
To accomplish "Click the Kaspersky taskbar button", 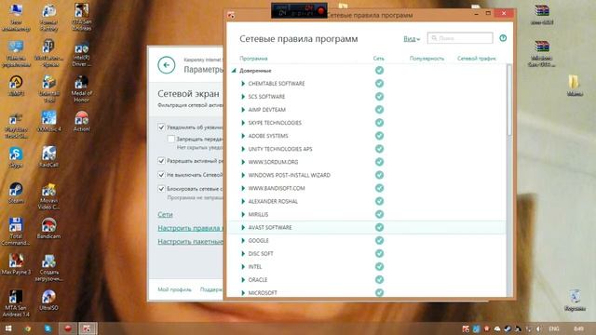I will tap(88, 328).
